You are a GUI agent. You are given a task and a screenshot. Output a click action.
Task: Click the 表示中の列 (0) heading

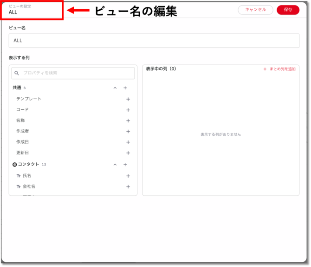tap(161, 69)
